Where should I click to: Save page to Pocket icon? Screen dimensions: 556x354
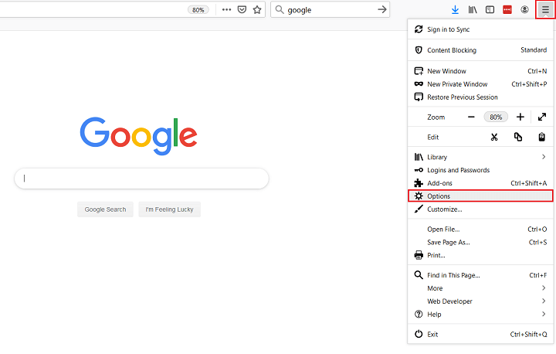click(242, 9)
